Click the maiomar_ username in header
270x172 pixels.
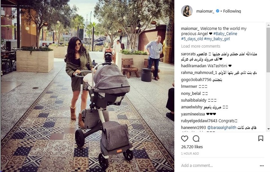click(x=205, y=11)
